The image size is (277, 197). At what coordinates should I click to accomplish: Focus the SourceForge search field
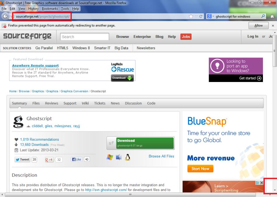pos(85,37)
